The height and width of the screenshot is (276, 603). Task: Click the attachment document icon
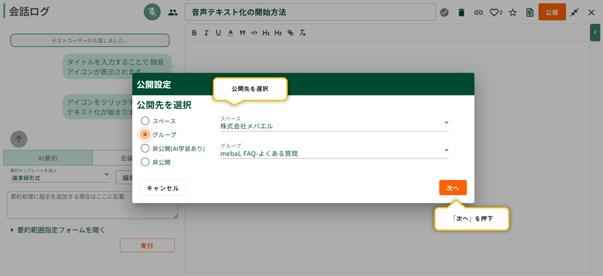(x=530, y=12)
